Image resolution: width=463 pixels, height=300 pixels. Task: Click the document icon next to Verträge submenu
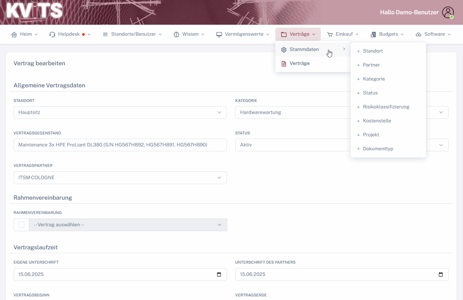tap(284, 64)
